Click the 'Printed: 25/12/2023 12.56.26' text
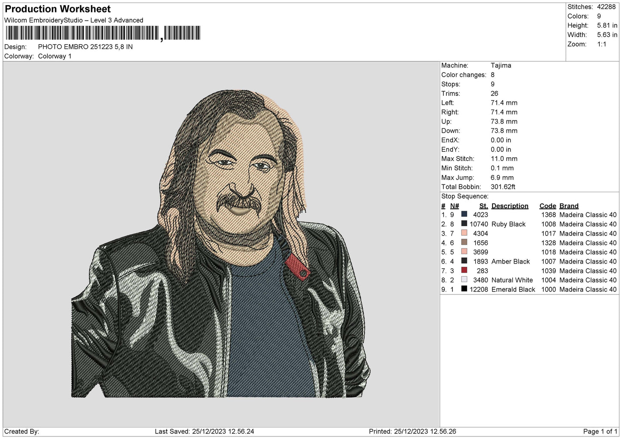 tap(412, 431)
